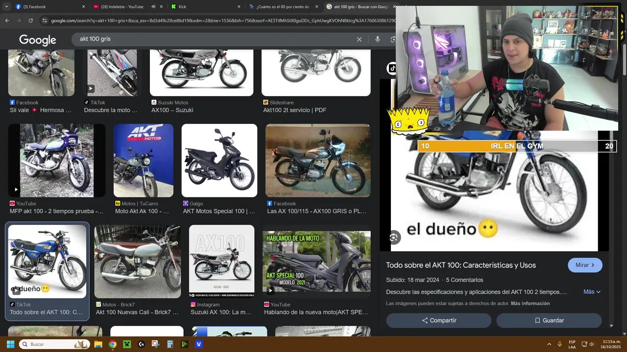Click Hablando de la nueva moto caption

point(316,312)
